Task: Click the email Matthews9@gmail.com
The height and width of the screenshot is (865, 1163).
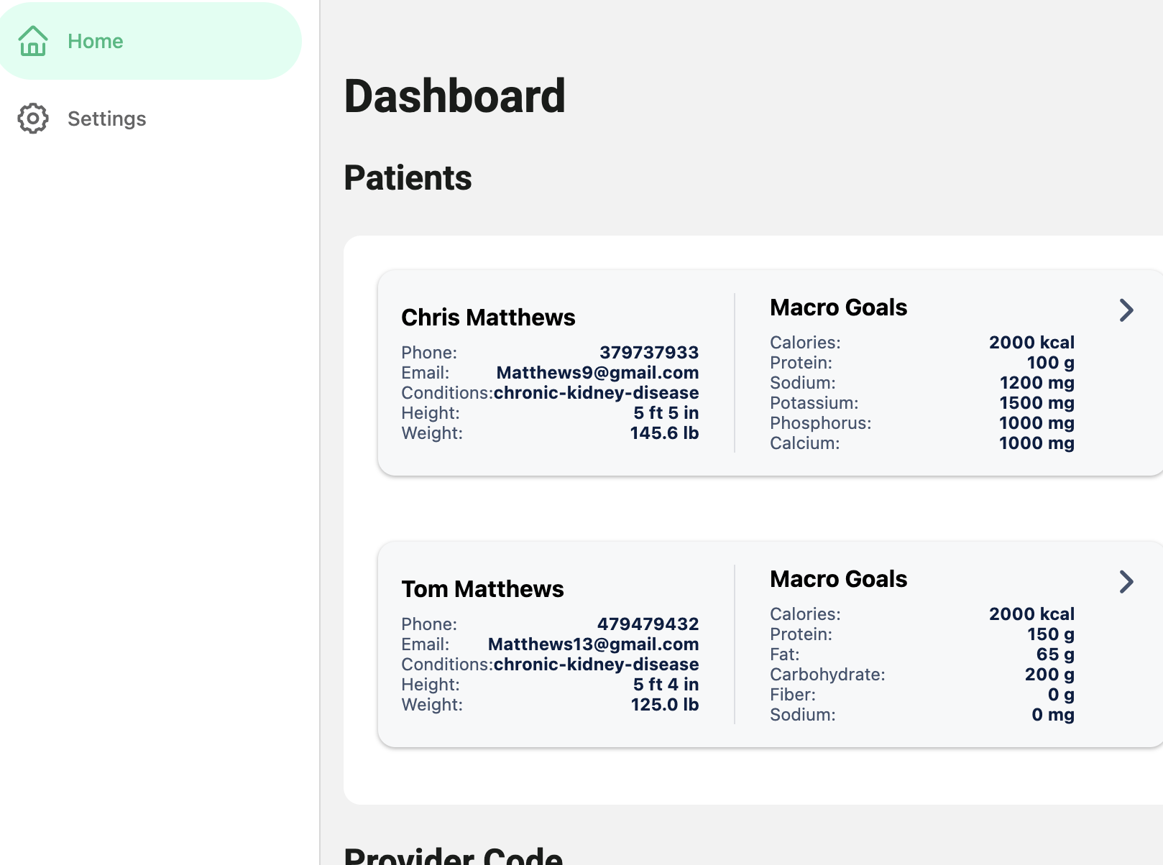Action: point(597,373)
